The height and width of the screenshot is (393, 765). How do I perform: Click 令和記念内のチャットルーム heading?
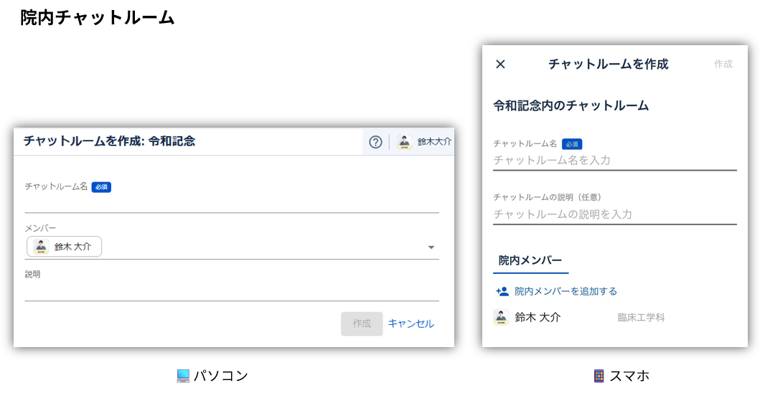[x=571, y=105]
